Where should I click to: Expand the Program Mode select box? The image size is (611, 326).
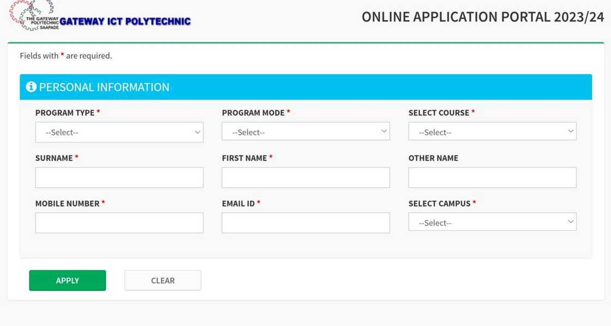tap(305, 132)
